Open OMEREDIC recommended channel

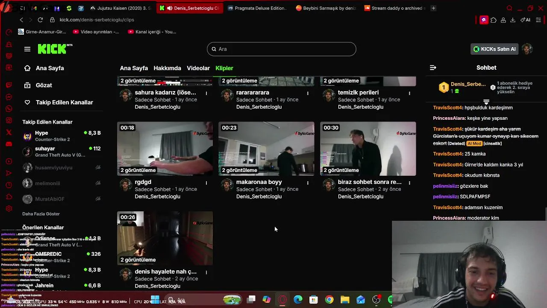click(61, 257)
